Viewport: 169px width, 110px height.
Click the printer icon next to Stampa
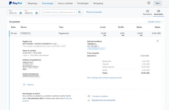click(x=24, y=85)
